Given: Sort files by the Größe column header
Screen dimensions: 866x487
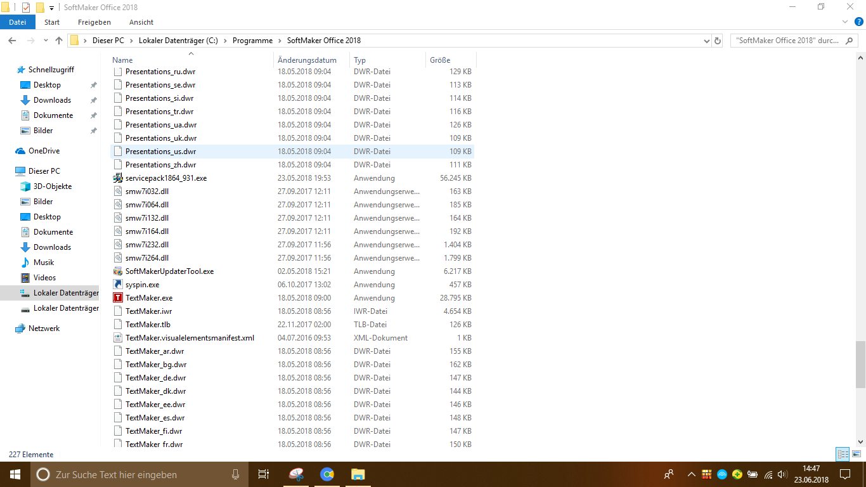Looking at the screenshot, I should coord(440,60).
